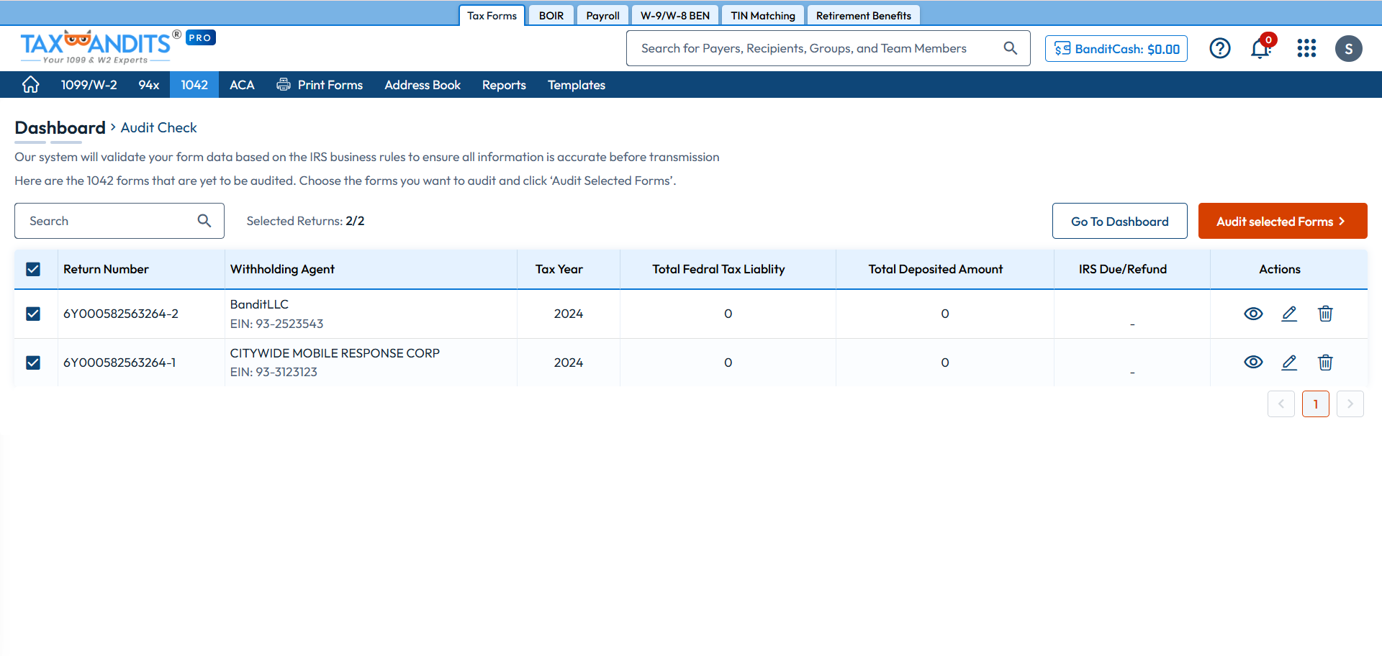
Task: Click the Go To Dashboard button
Action: point(1120,221)
